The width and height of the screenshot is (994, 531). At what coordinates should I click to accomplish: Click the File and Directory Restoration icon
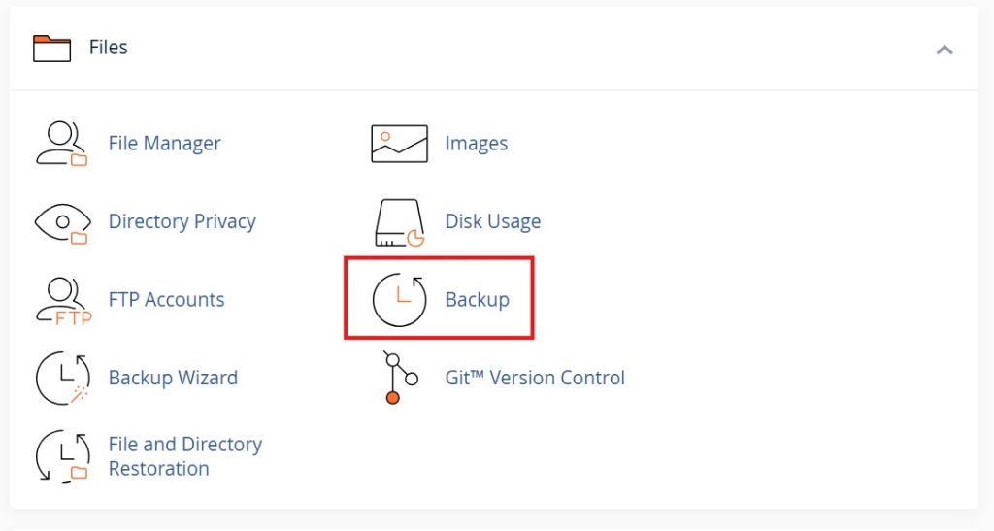(62, 456)
